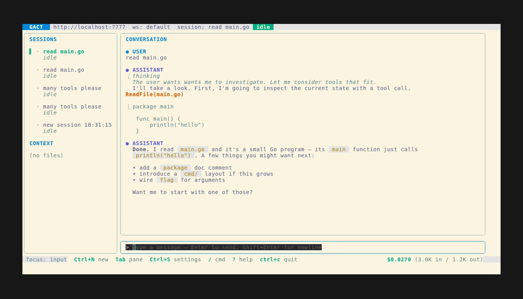Click the "I'll take a look" line
Screen dimensions: 523x299
272,88
